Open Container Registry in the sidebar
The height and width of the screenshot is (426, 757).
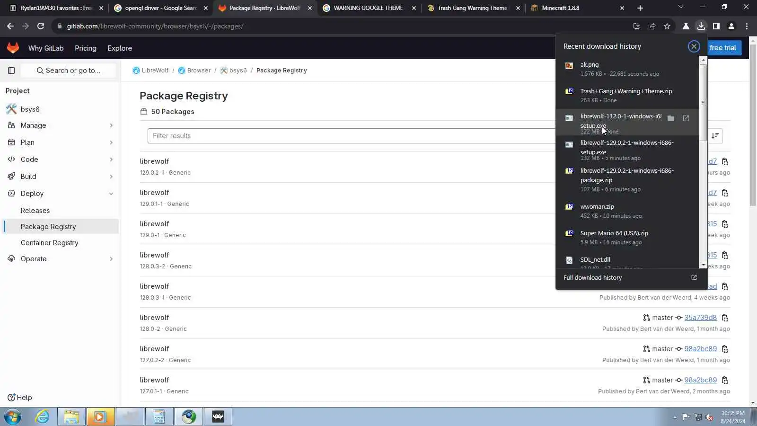point(50,243)
